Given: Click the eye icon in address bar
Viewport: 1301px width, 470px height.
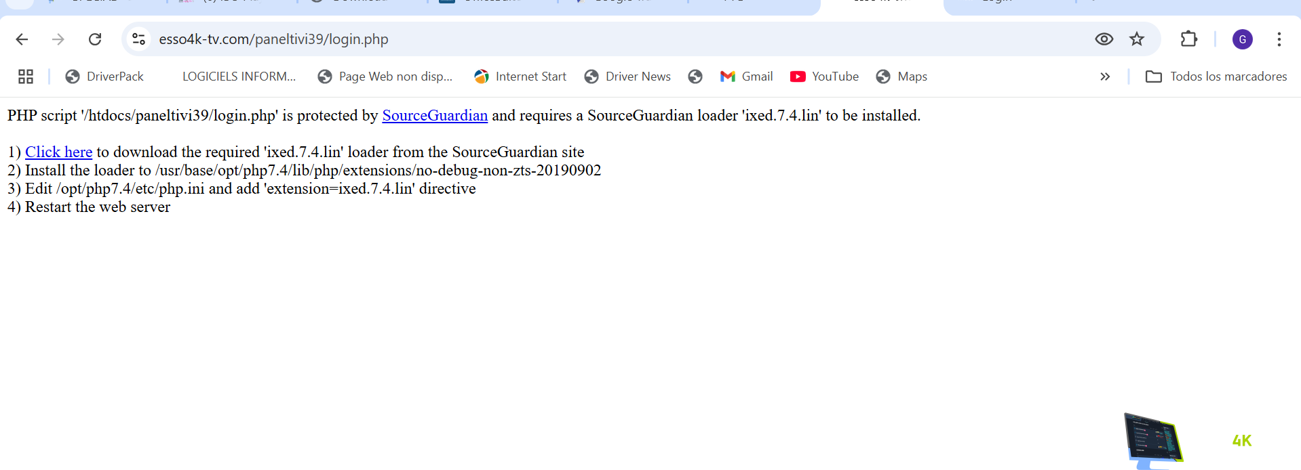Looking at the screenshot, I should click(x=1104, y=39).
